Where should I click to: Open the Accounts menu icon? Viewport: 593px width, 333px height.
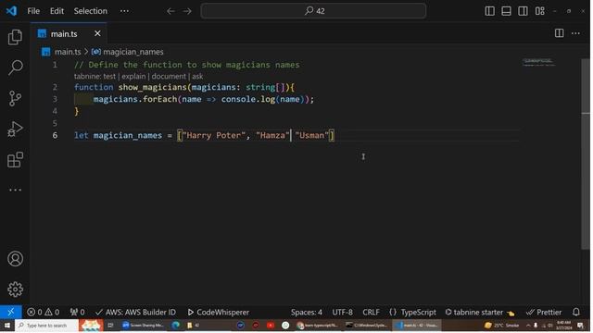pyautogui.click(x=15, y=259)
